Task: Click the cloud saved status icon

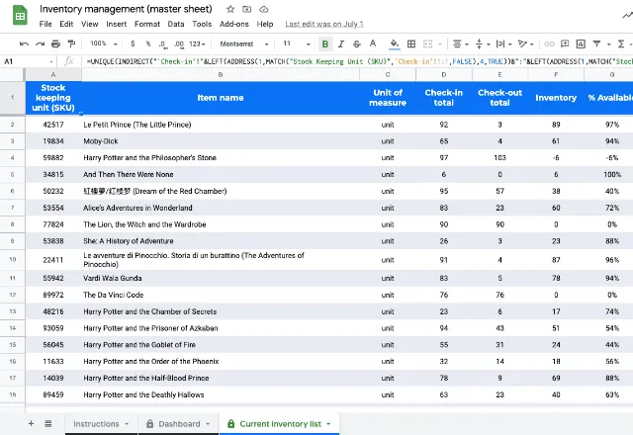Action: [264, 9]
